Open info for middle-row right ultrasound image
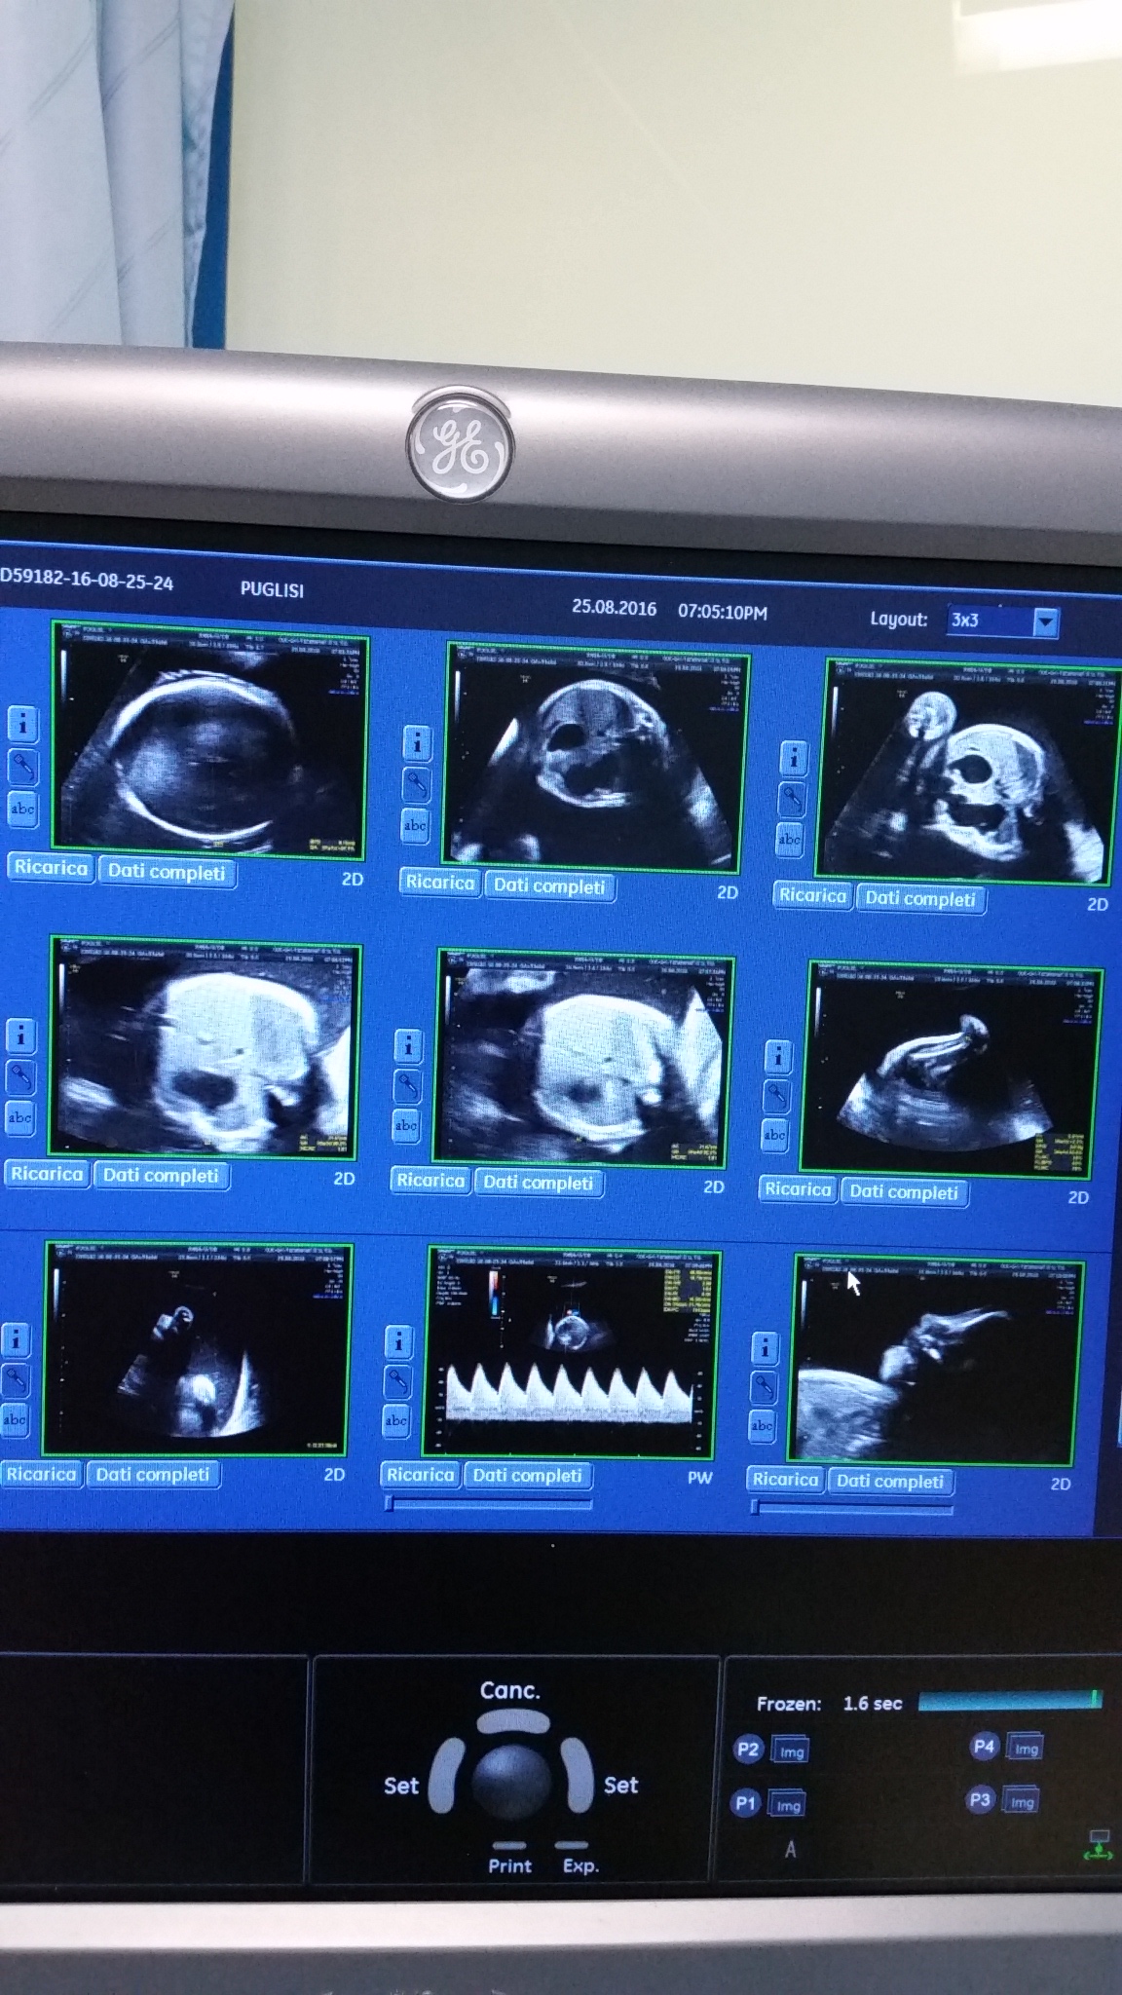This screenshot has height=1995, width=1122. click(777, 1056)
